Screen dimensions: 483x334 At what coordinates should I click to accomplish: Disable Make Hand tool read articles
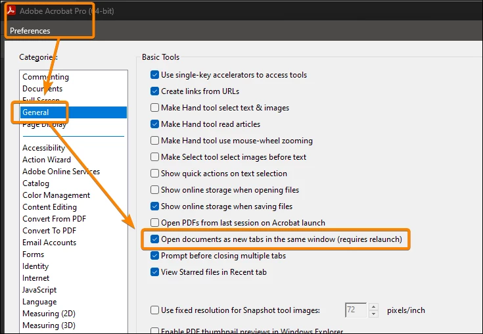[x=154, y=124]
